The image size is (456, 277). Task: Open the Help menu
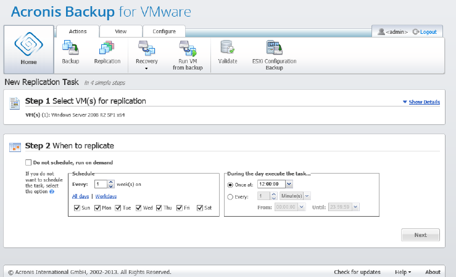[403, 272]
